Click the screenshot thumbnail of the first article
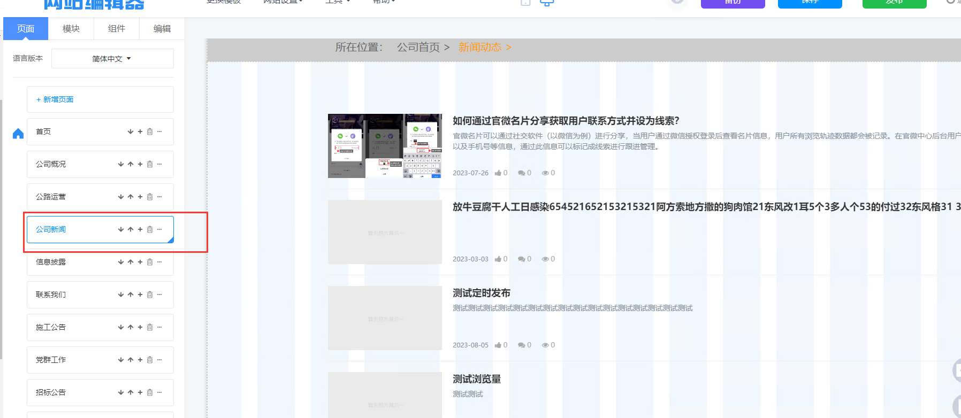 (x=385, y=146)
